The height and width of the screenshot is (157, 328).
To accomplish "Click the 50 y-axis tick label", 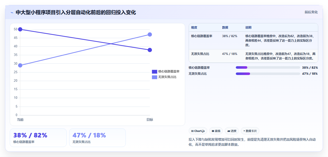I will (x=16, y=29).
